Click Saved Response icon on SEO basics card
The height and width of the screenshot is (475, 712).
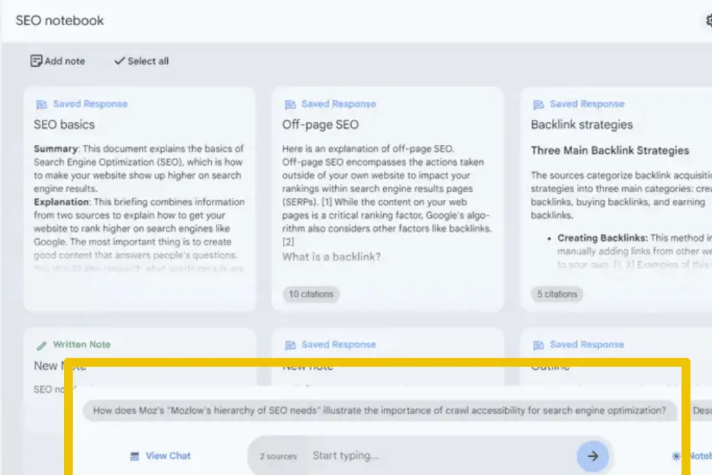tap(41, 104)
